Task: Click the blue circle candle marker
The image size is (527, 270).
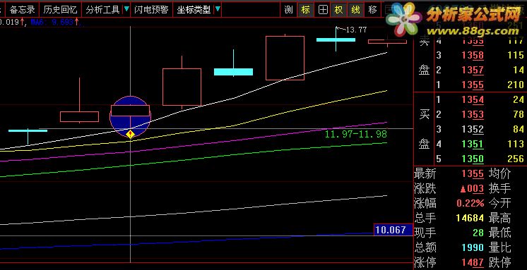Action: (131, 116)
